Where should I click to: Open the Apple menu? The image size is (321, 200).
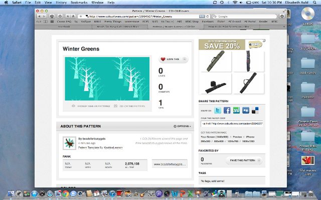click(6, 2)
